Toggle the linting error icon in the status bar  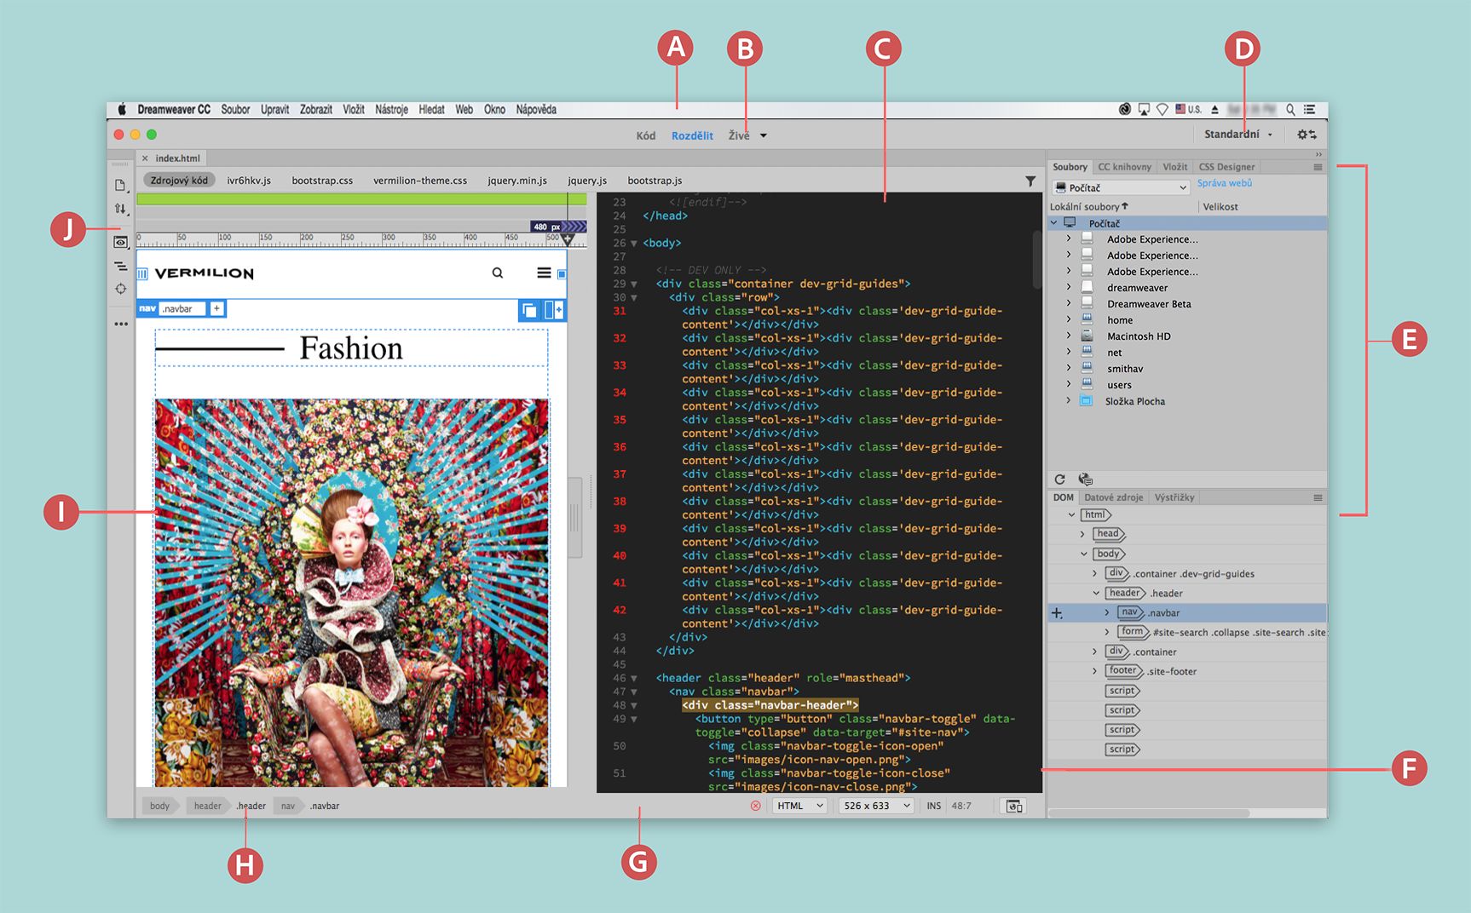(x=754, y=806)
